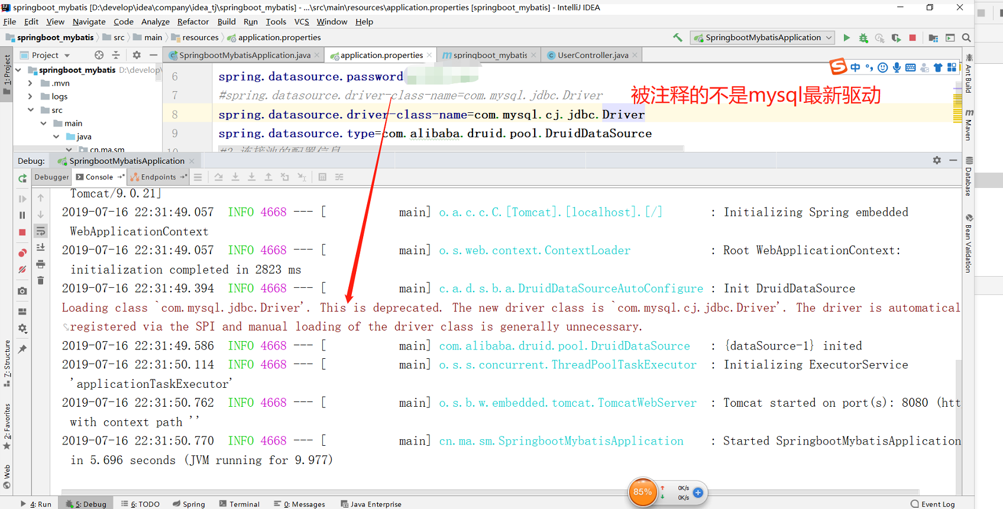Hide Debug panel with minimize dash
Viewport: 1003px width, 509px height.
(953, 160)
